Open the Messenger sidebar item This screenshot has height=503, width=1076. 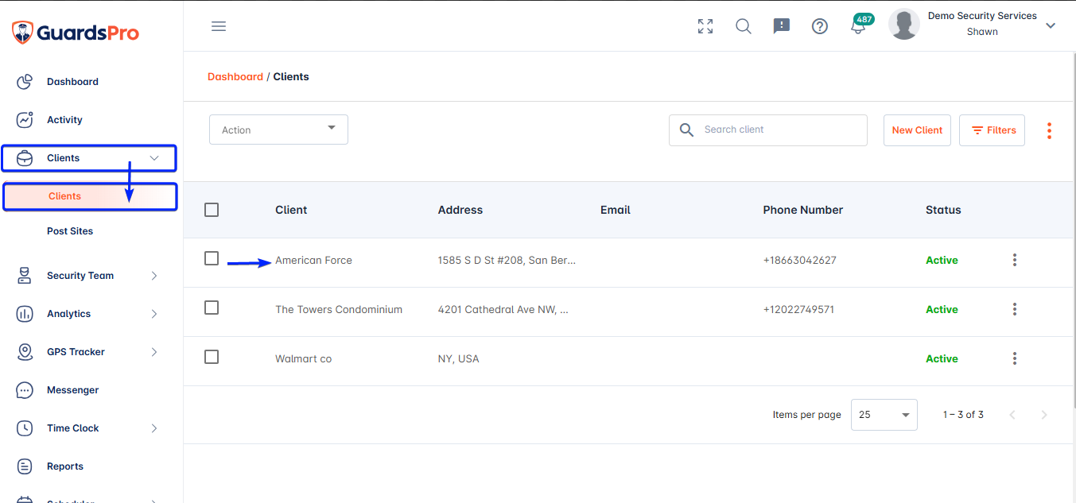[x=72, y=390]
